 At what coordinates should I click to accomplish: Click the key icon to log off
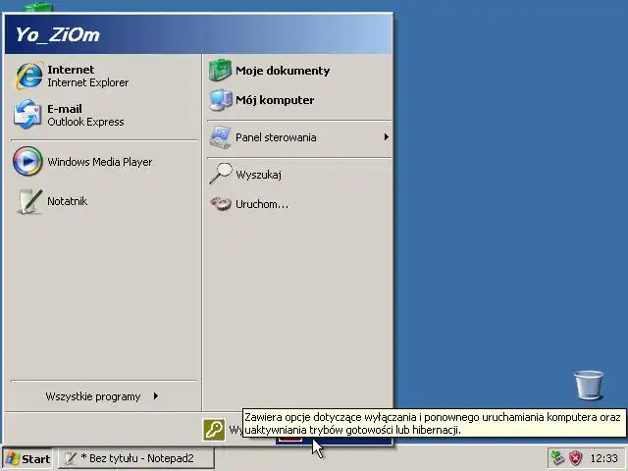point(214,430)
